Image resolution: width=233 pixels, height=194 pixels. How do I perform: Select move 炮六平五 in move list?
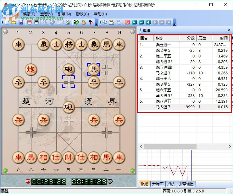[164, 90]
